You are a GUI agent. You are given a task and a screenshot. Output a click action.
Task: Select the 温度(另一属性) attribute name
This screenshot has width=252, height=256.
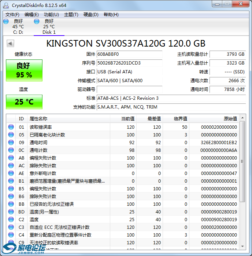click(44, 212)
